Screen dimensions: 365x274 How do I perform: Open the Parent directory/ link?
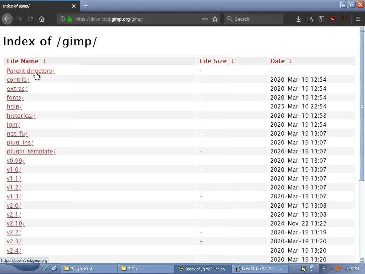point(31,71)
